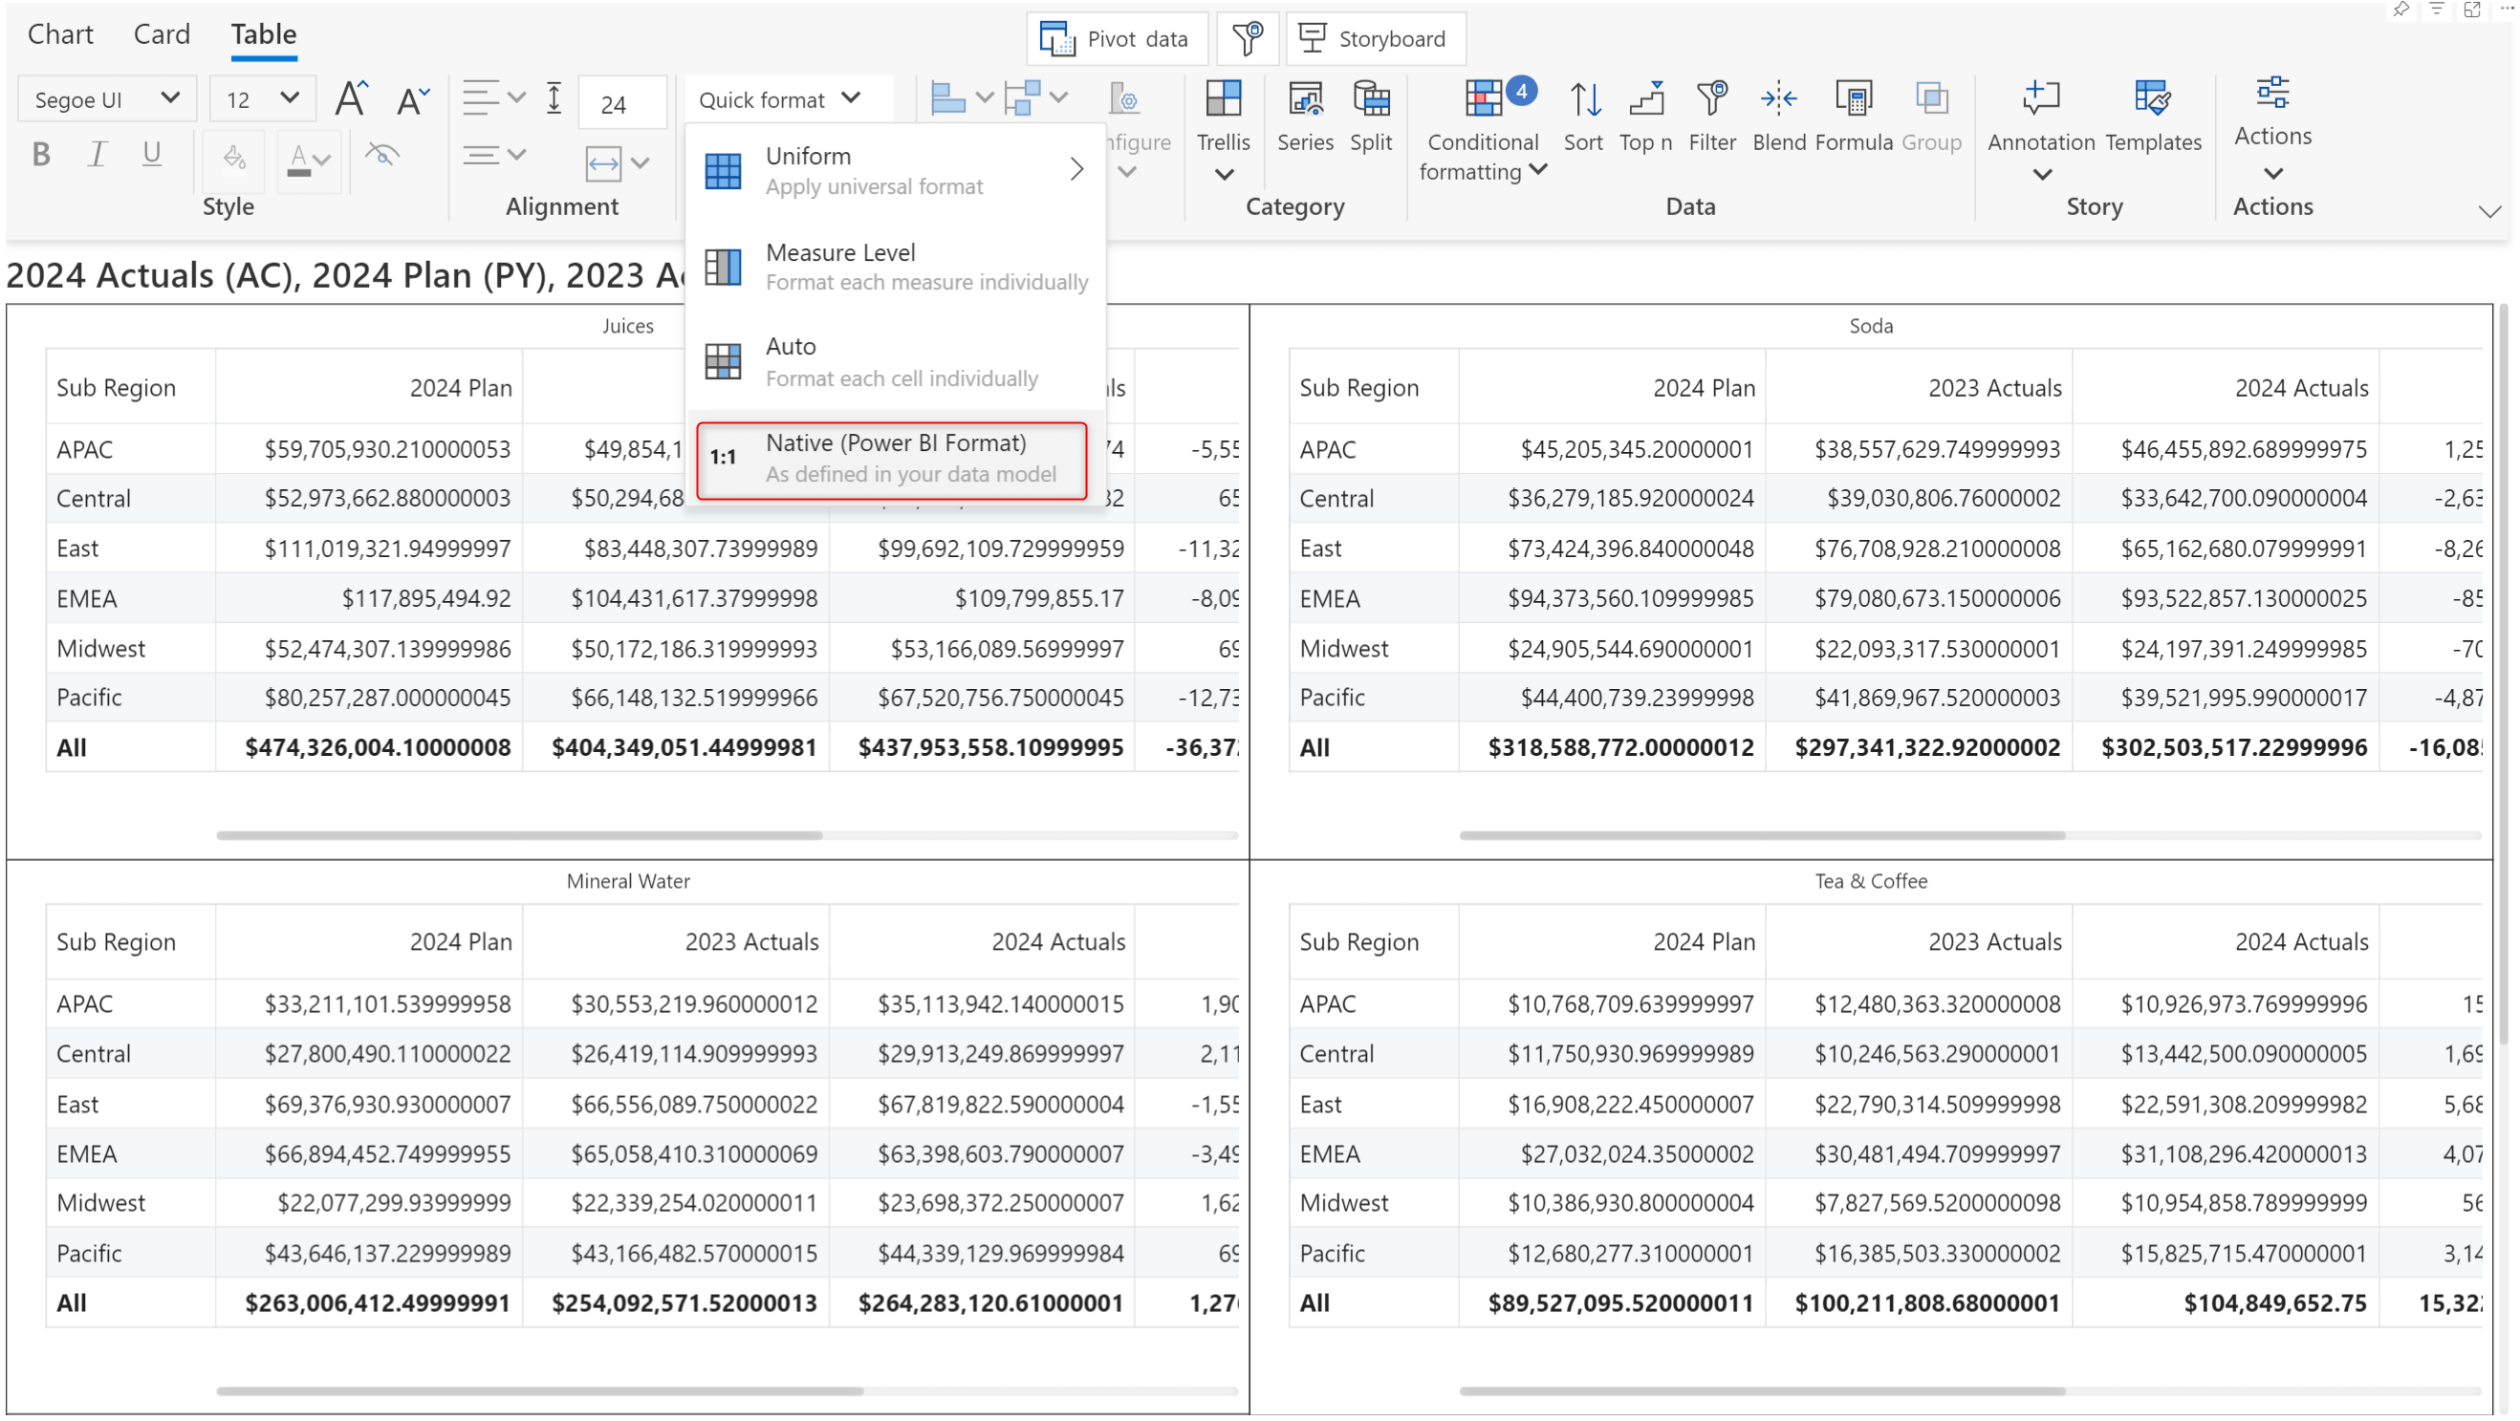Viewport: 2520px width, 1421px height.
Task: Open the Sort tool
Action: [x=1583, y=117]
